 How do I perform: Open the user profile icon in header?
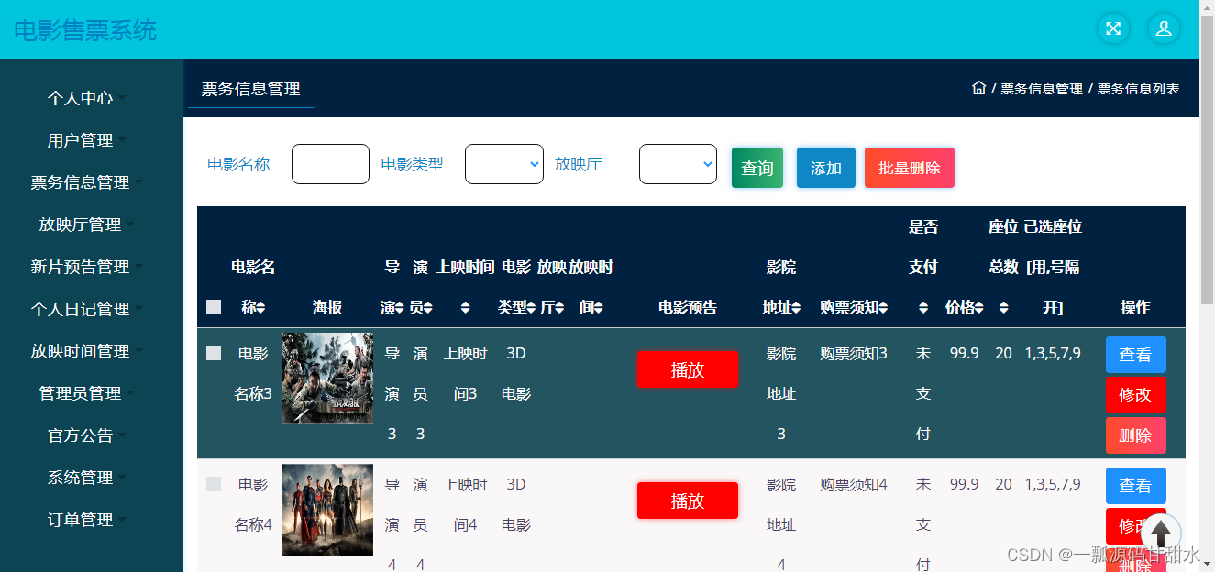pos(1164,28)
